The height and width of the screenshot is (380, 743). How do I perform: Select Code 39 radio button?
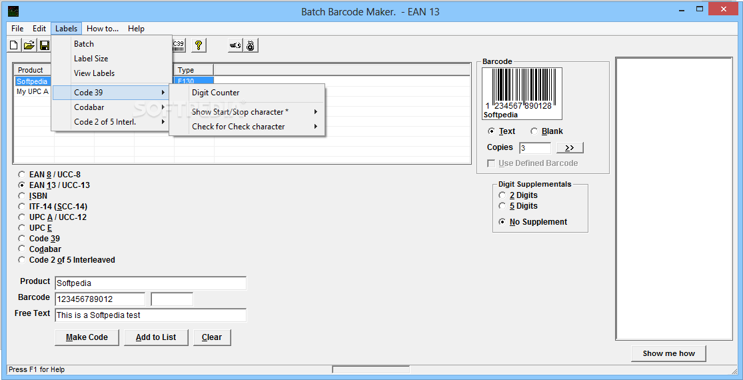pos(22,238)
